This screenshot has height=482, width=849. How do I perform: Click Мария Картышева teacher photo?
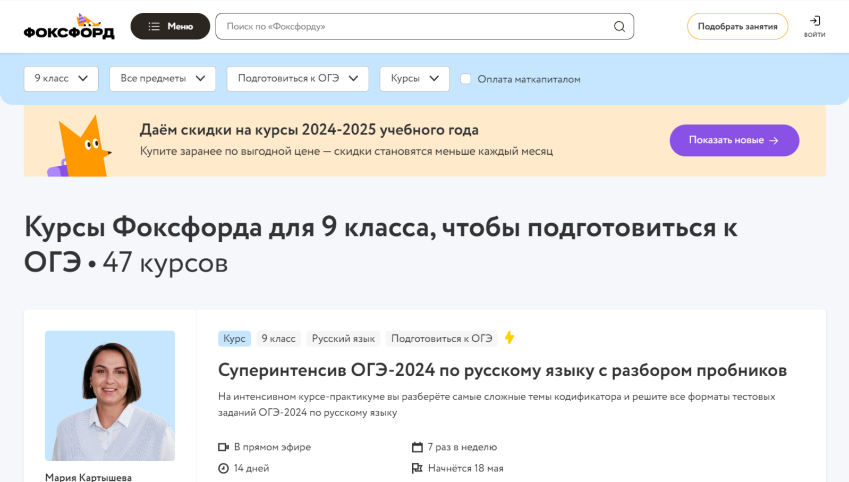[x=110, y=396]
